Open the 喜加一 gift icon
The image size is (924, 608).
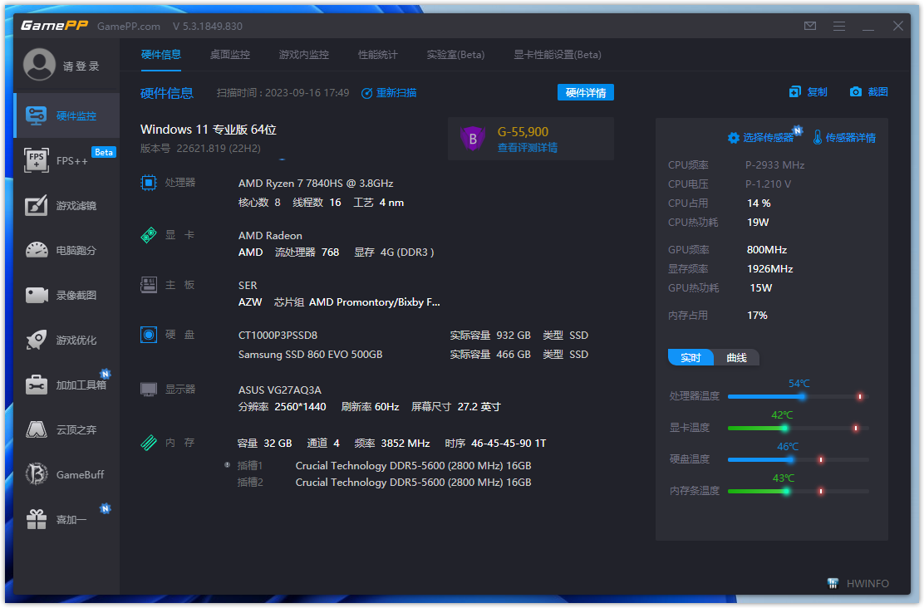(x=37, y=519)
